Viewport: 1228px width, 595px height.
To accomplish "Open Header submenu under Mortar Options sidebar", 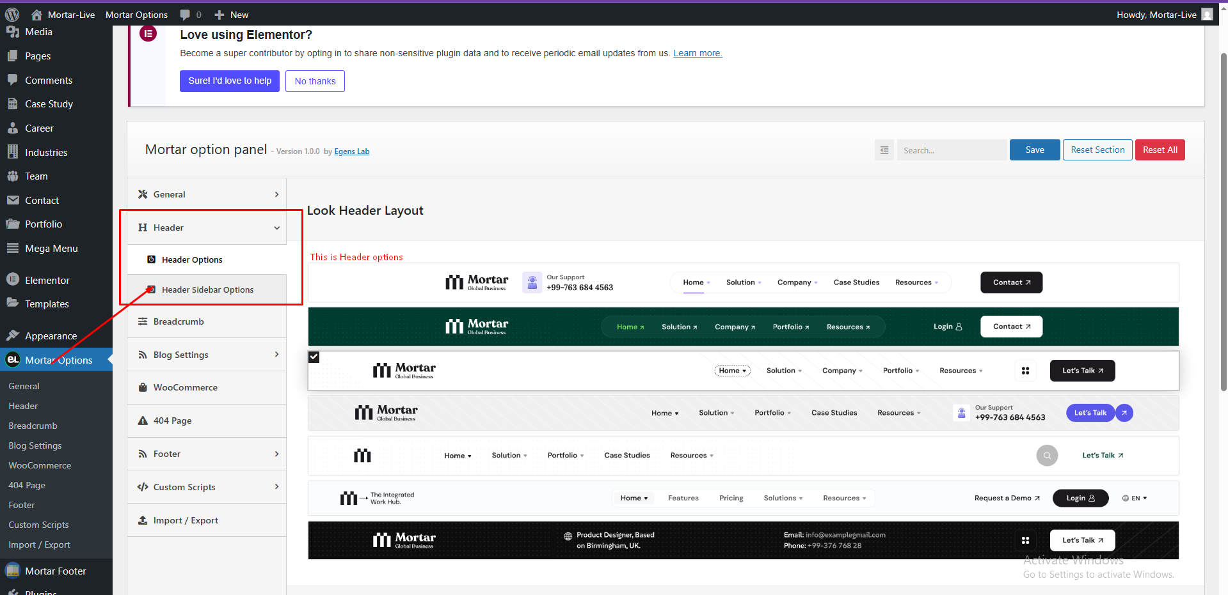I will pos(23,406).
